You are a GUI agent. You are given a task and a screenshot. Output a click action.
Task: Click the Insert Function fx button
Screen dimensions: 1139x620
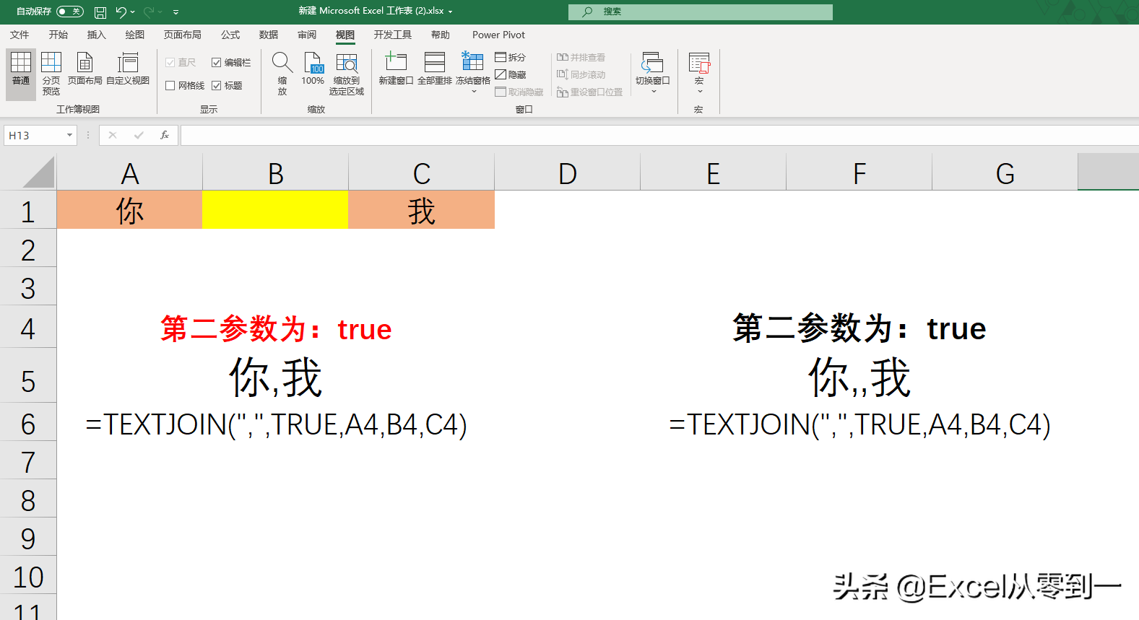(165, 135)
